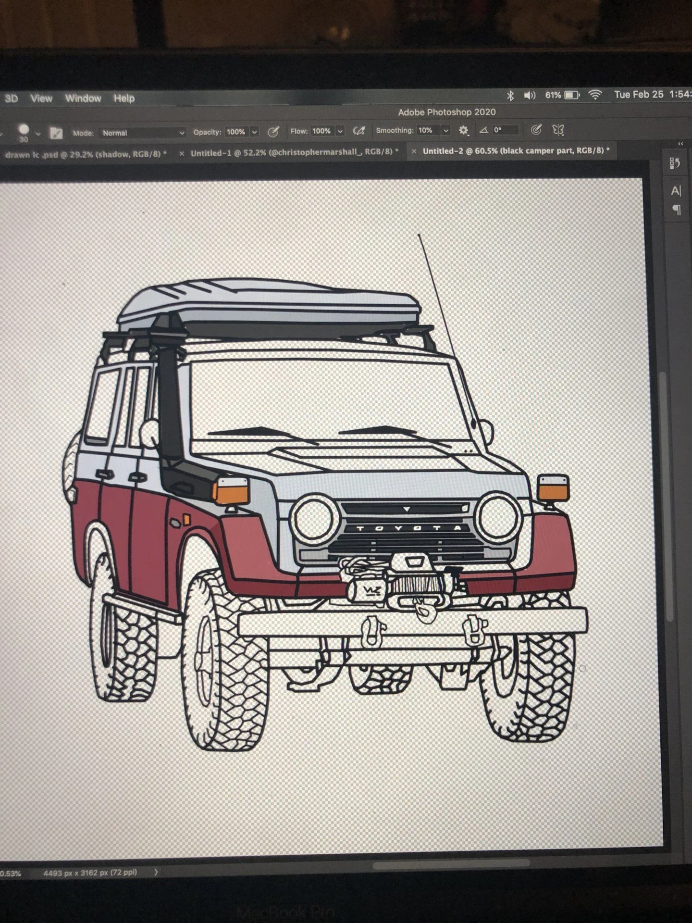Open the Paragraph panel icon
This screenshot has width=692, height=923.
click(677, 210)
